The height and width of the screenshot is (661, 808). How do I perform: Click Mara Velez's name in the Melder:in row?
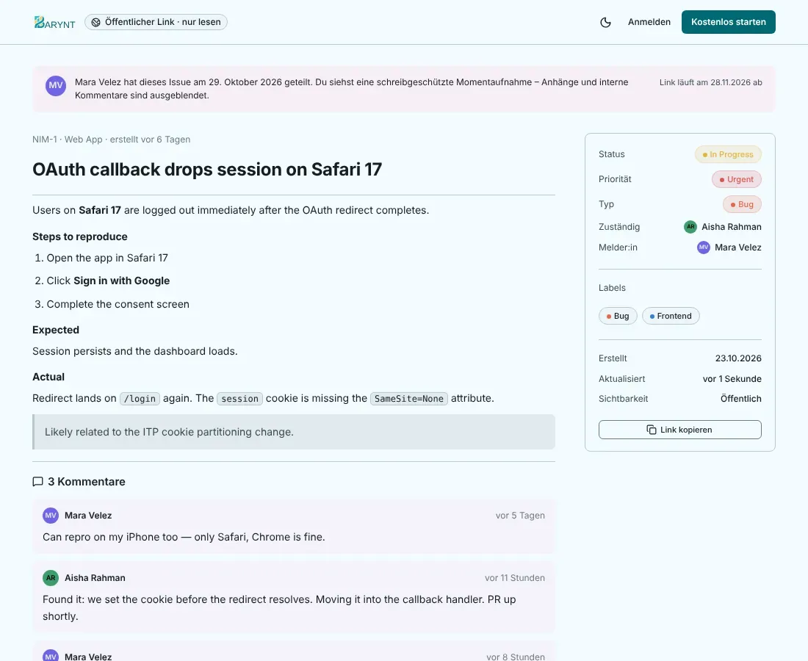[x=738, y=248]
